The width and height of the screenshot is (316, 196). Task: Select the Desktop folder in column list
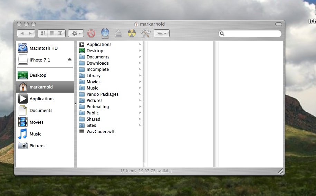(110, 50)
